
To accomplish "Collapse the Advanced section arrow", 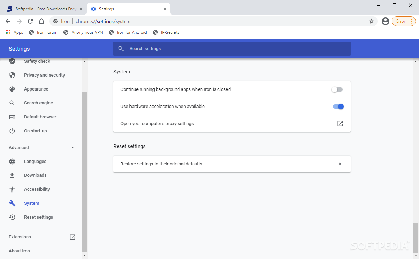I will click(73, 148).
